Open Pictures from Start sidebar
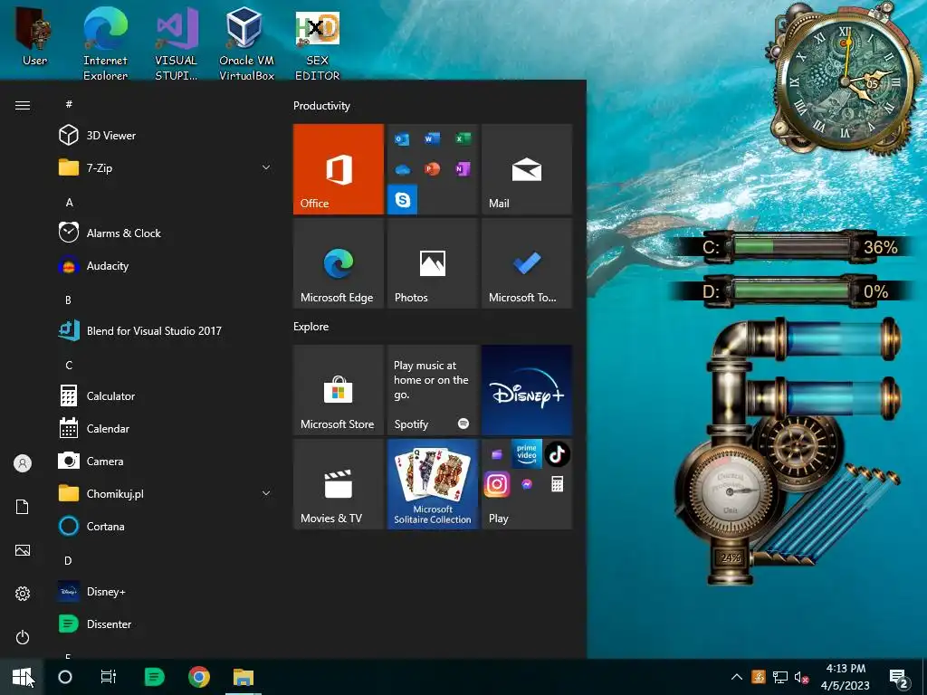The image size is (927, 695). click(x=23, y=550)
